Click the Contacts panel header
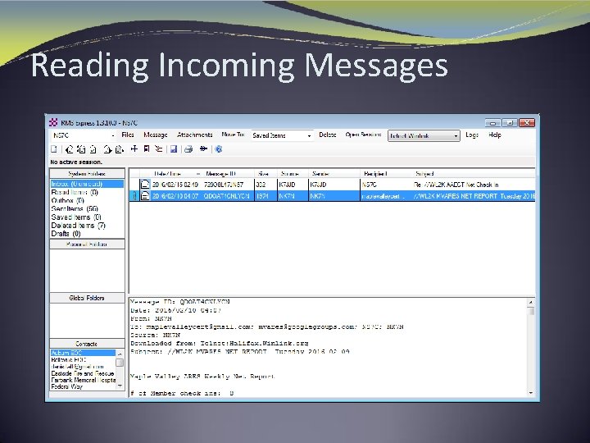The height and width of the screenshot is (443, 590). click(x=87, y=344)
